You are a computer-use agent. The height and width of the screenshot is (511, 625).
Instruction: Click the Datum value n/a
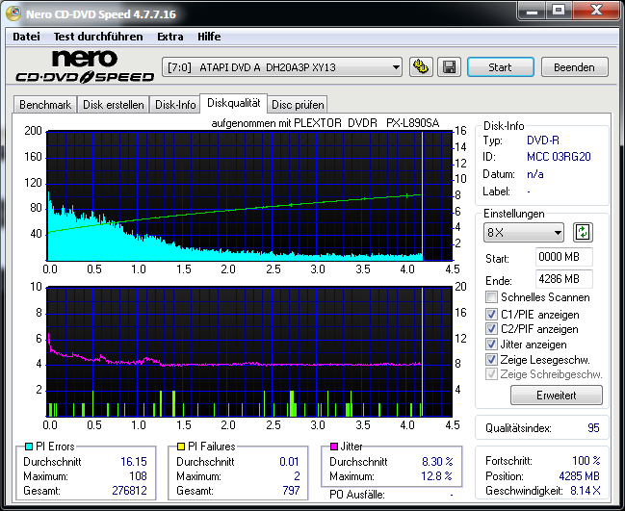534,174
